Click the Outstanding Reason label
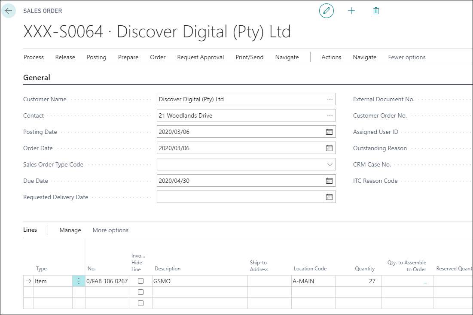The image size is (473, 315). pyautogui.click(x=380, y=148)
